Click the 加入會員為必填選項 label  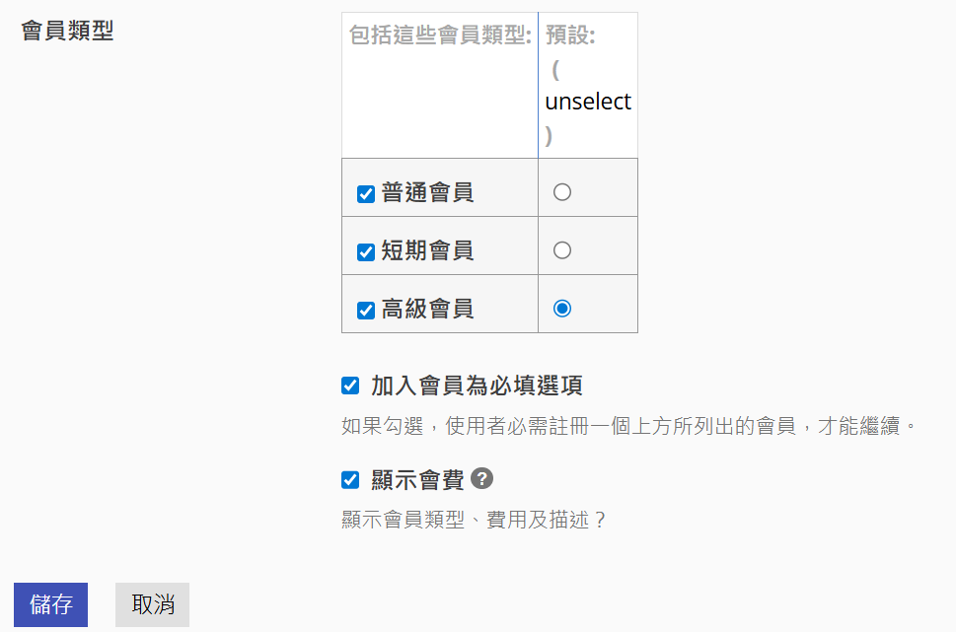(477, 386)
